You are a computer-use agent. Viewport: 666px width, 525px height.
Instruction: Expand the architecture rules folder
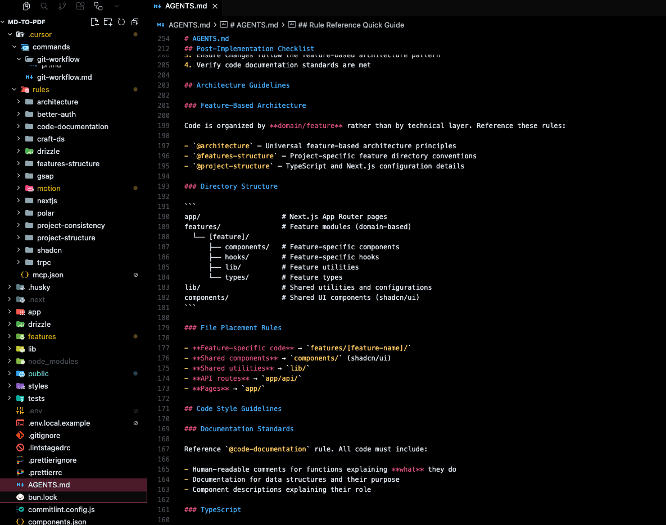pyautogui.click(x=57, y=102)
